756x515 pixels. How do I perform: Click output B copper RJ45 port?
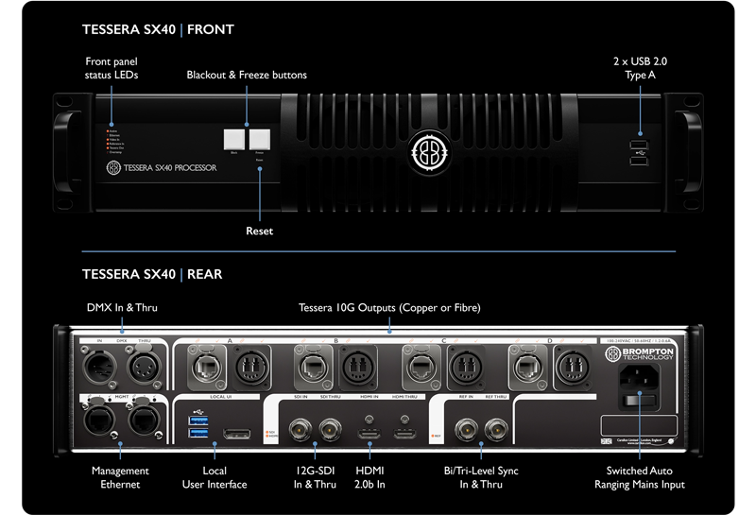314,368
